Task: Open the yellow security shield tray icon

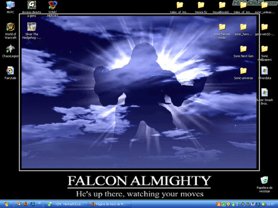Action: (228, 204)
